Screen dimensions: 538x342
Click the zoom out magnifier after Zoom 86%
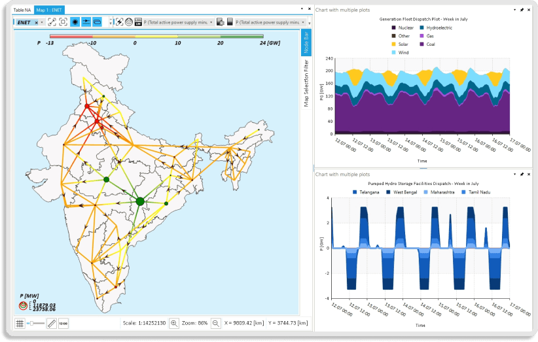(x=215, y=323)
